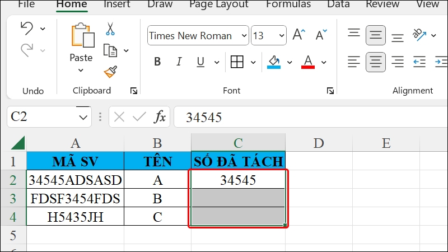Screen dimensions: 448x252
Task: Switch to the Home tab
Action: tap(72, 4)
